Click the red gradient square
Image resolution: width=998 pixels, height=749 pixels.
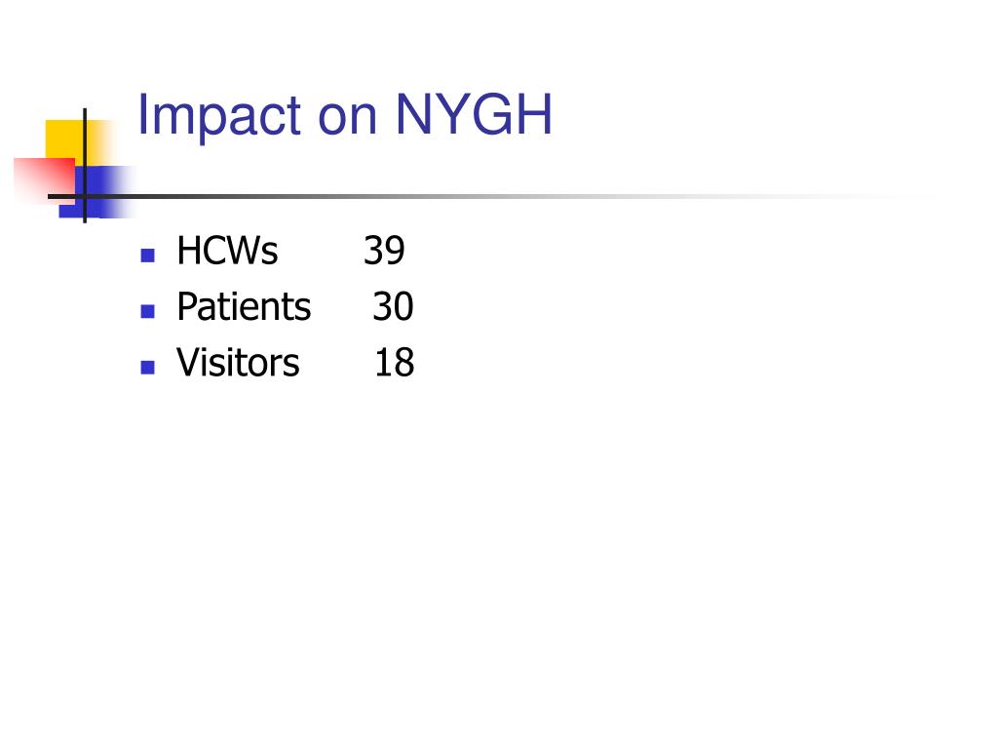point(45,180)
